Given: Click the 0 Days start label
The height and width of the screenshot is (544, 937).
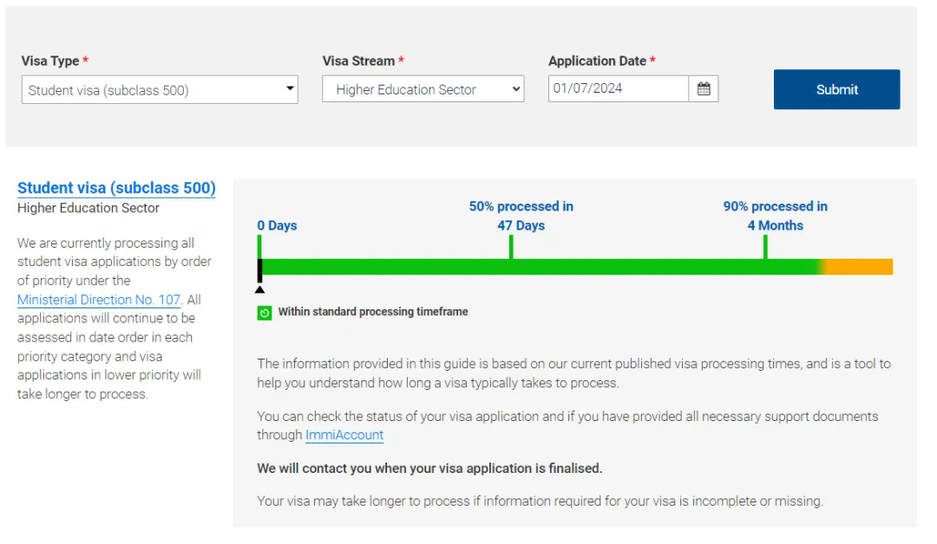Looking at the screenshot, I should pos(277,225).
